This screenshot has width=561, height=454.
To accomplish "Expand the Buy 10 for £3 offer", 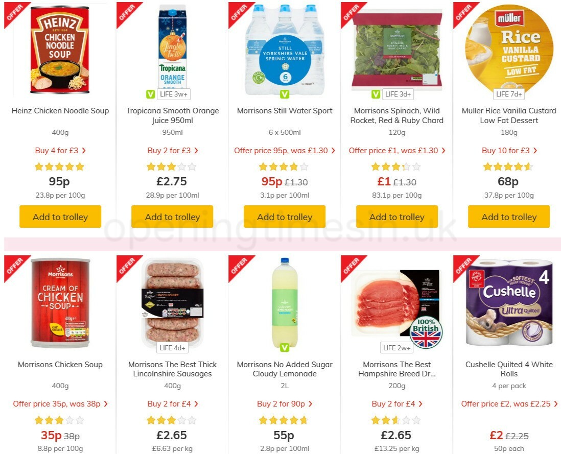I will click(509, 151).
